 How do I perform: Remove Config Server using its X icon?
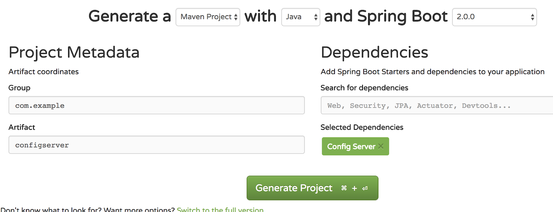click(381, 146)
